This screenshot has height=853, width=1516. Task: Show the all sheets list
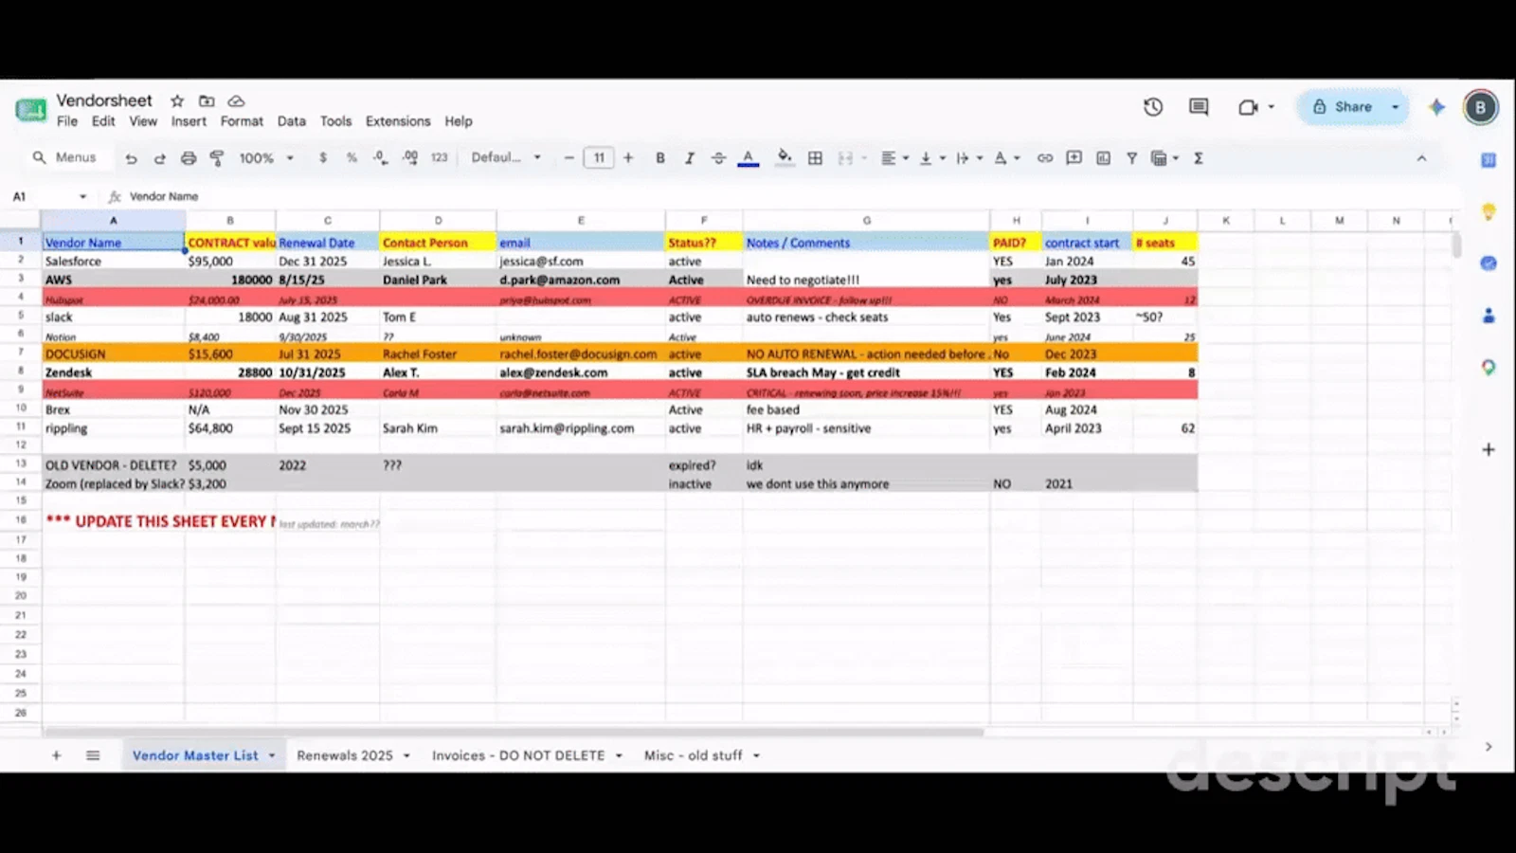(93, 755)
